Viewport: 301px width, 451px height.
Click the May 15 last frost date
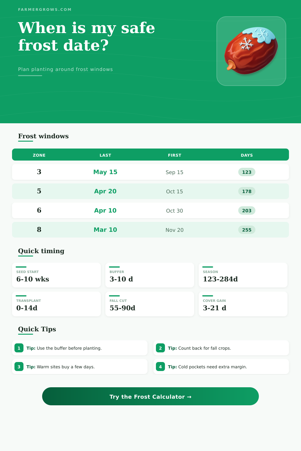coord(105,172)
